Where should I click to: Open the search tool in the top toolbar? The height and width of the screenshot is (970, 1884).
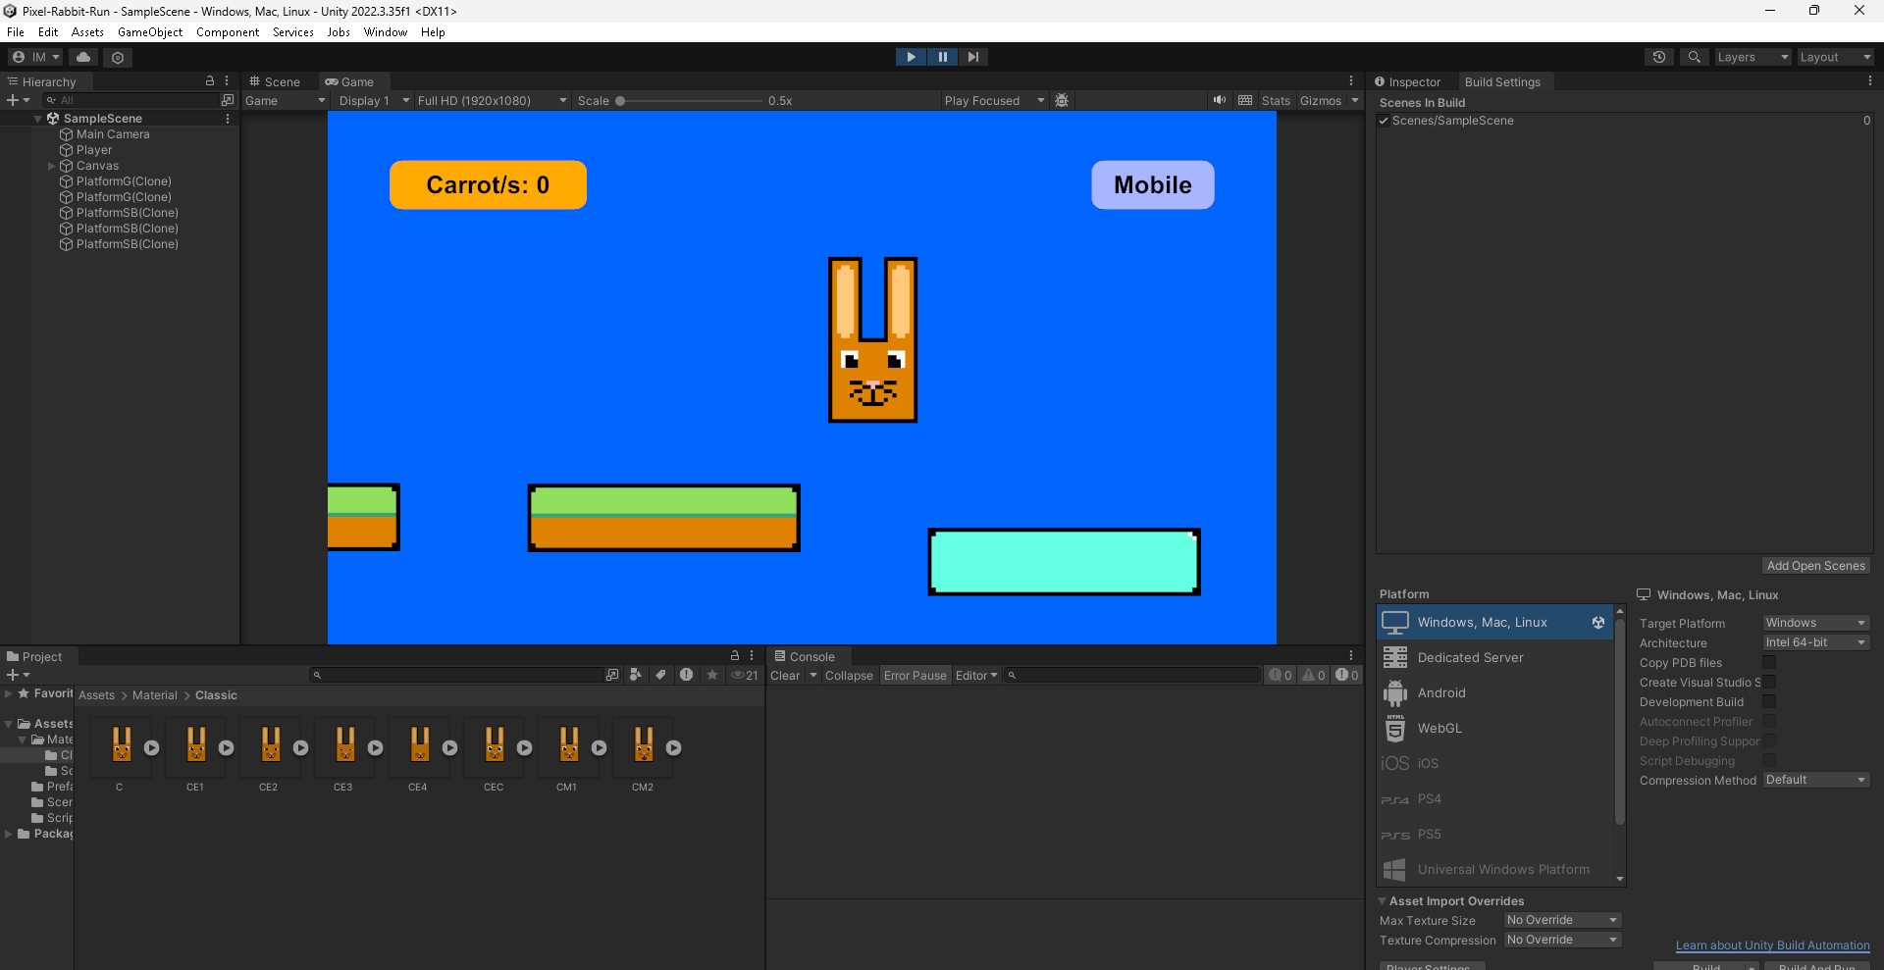[1694, 57]
